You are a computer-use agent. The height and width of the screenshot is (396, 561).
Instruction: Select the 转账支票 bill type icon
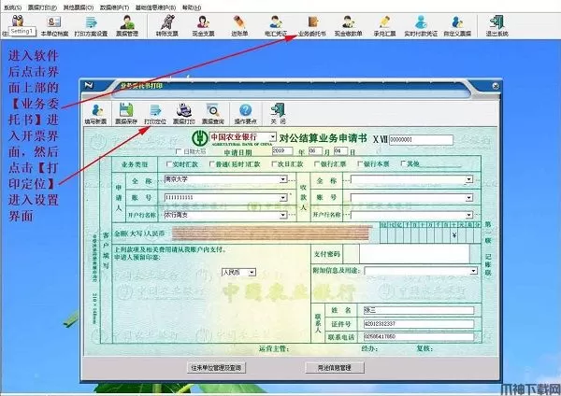click(x=167, y=26)
